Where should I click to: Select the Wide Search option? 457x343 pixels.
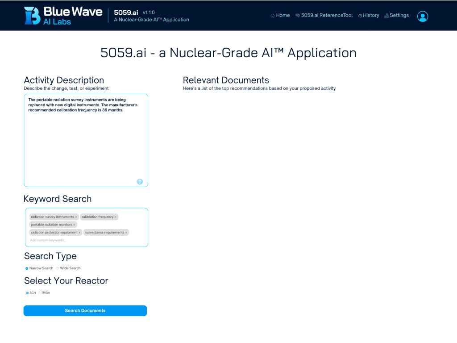point(57,268)
